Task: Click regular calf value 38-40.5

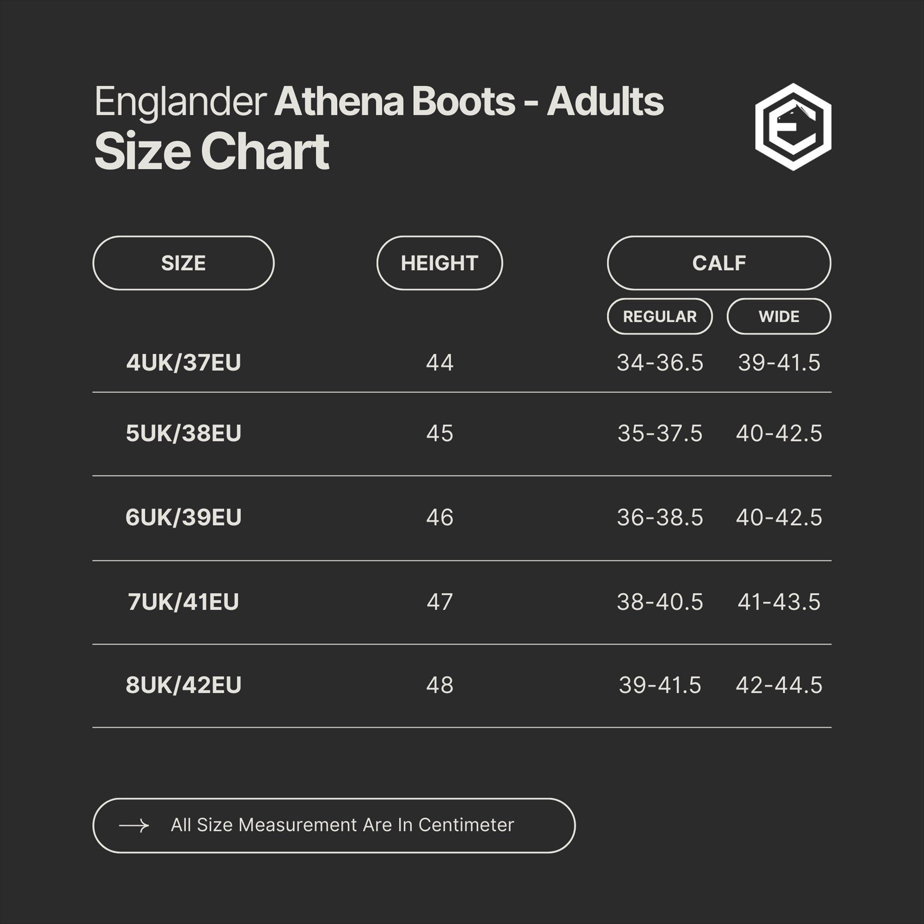Action: click(660, 602)
